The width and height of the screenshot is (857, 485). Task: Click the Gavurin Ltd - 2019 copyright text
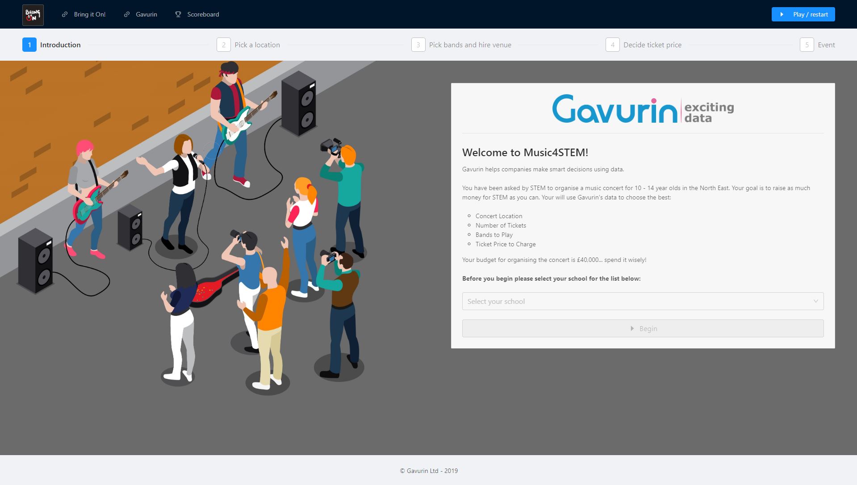click(429, 471)
